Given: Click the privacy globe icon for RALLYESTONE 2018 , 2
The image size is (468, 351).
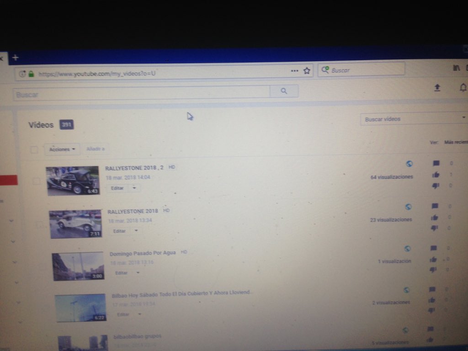Looking at the screenshot, I should (x=409, y=164).
